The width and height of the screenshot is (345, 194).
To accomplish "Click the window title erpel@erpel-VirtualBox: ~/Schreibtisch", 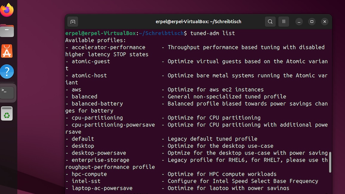I will tap(198, 21).
